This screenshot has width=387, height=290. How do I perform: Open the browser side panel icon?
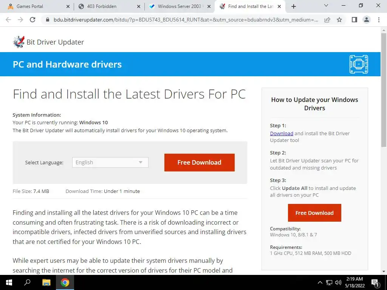[354, 20]
